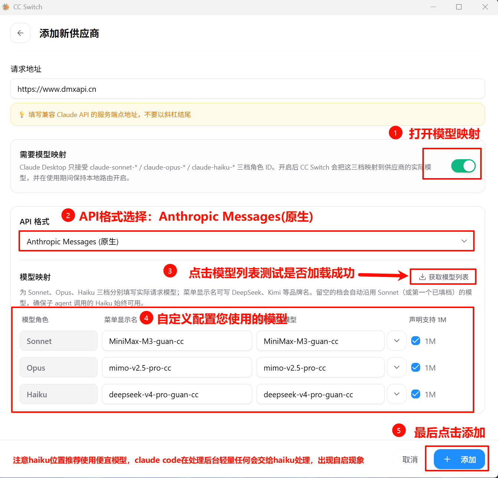Expand the Opus model dropdown chevron
498x478 pixels.
point(397,367)
